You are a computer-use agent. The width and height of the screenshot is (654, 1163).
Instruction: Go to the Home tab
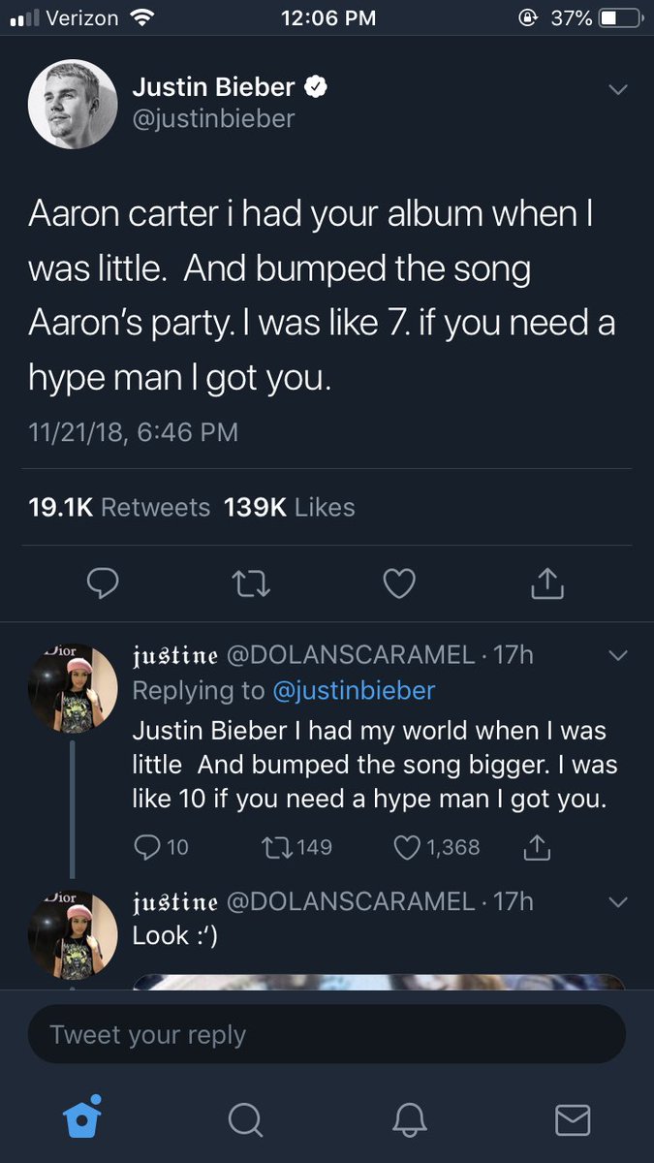point(81,1119)
